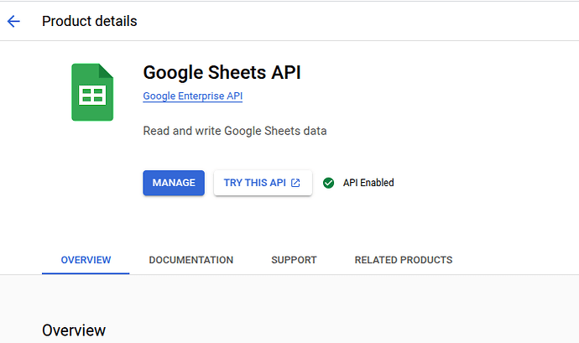Screen dimensions: 579x343
Task: Open the Google Enterprise API link
Action: pos(192,96)
